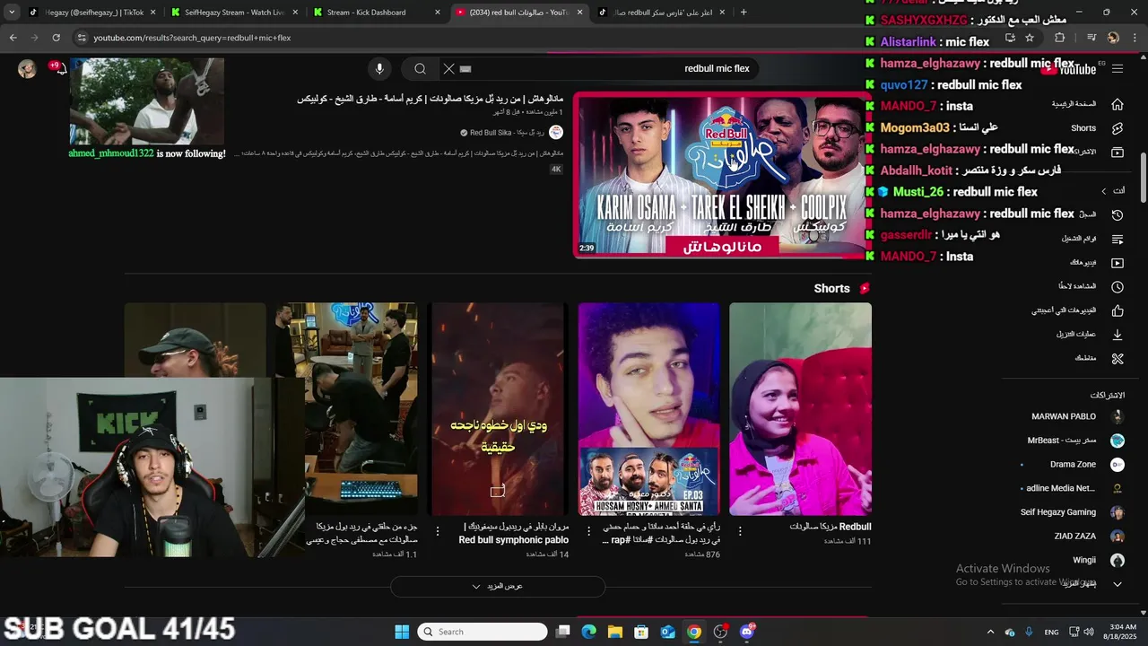This screenshot has height=646, width=1148.
Task: Open Watch later in sidebar
Action: pos(1117,287)
